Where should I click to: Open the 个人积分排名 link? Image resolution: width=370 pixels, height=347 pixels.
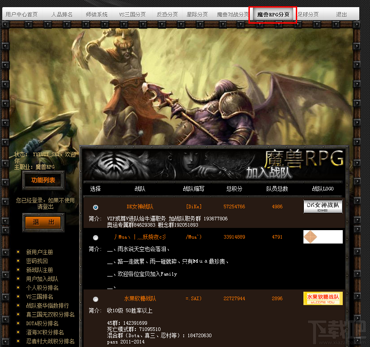pyautogui.click(x=42, y=288)
